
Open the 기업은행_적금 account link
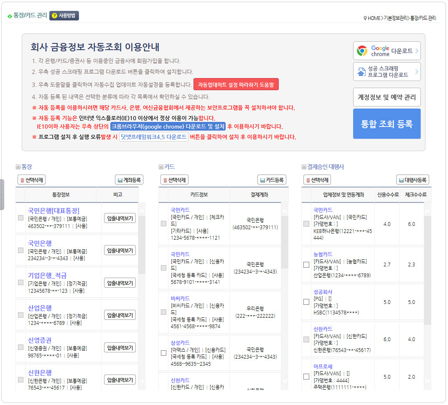[x=47, y=276]
